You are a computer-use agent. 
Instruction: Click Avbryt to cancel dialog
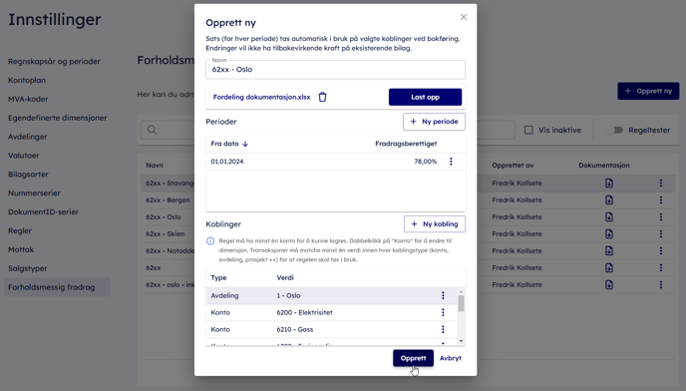(x=451, y=358)
